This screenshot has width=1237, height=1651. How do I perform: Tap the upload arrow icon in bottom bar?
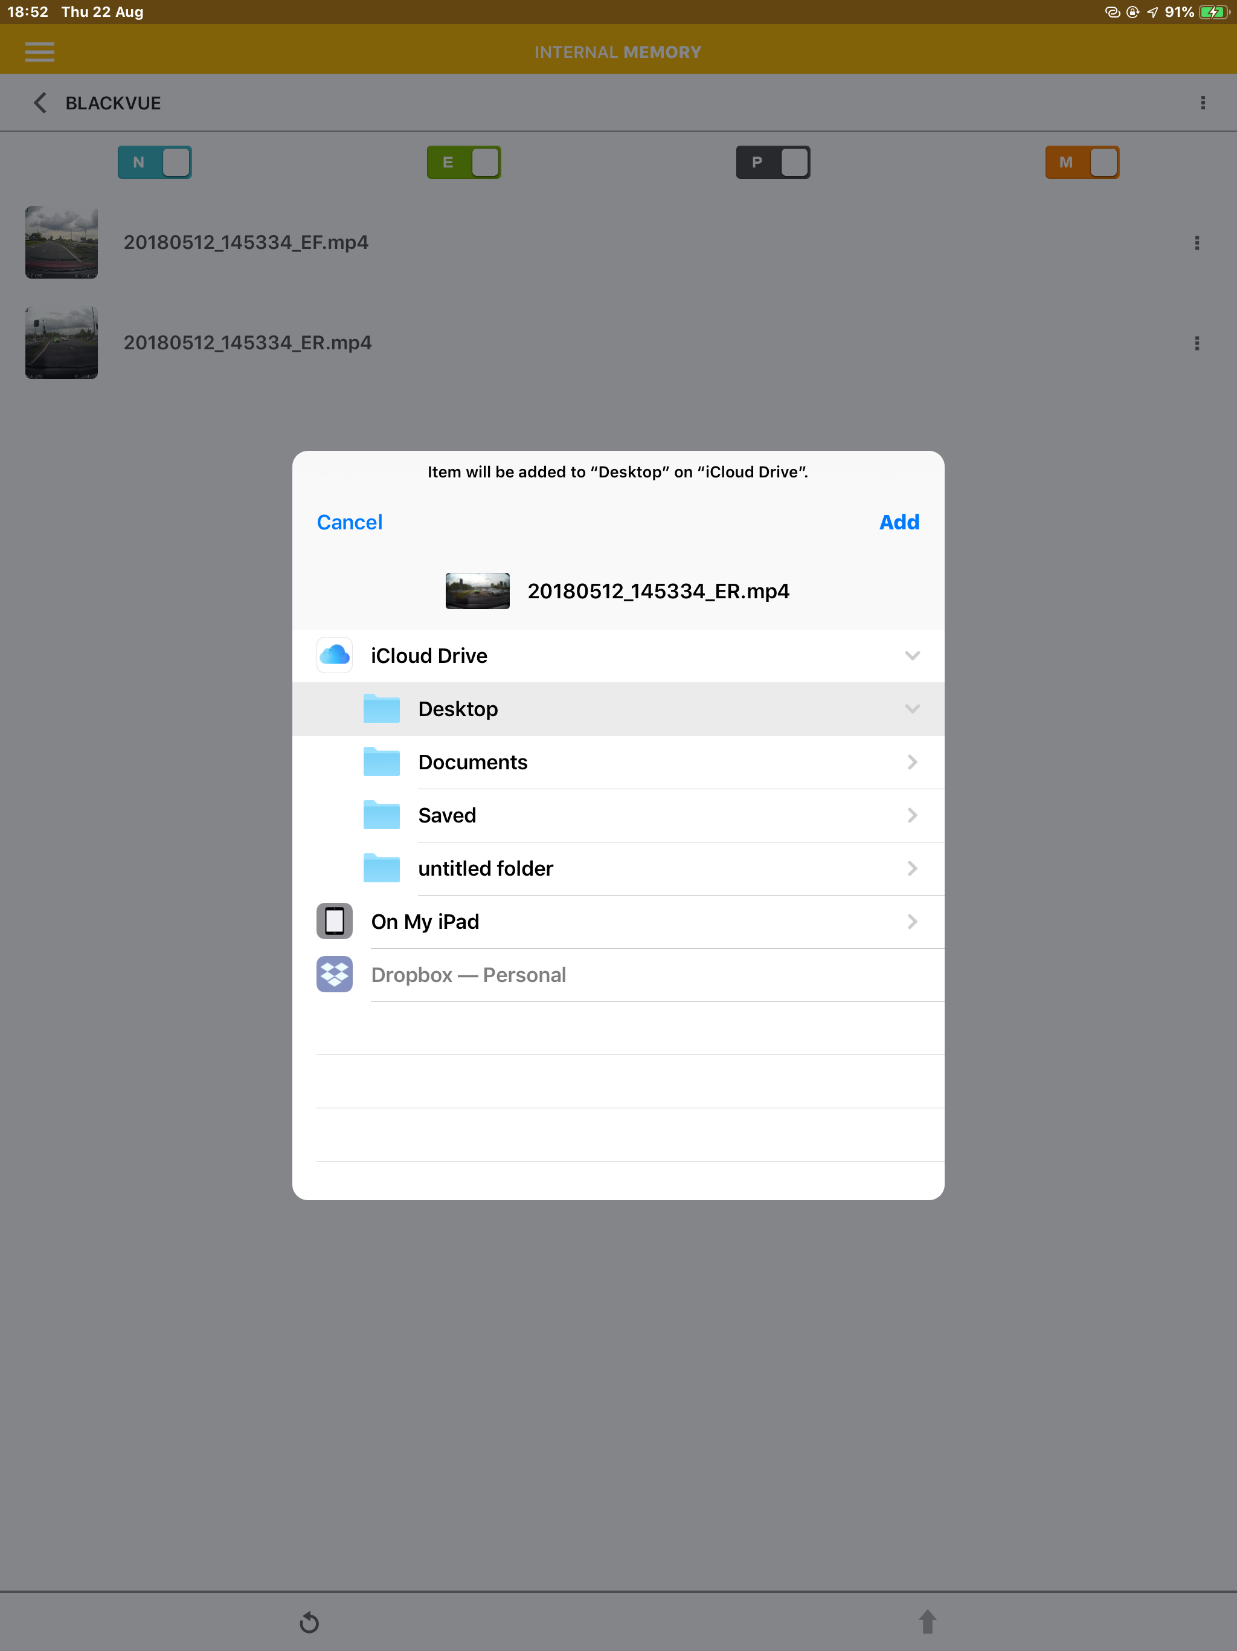(x=927, y=1621)
